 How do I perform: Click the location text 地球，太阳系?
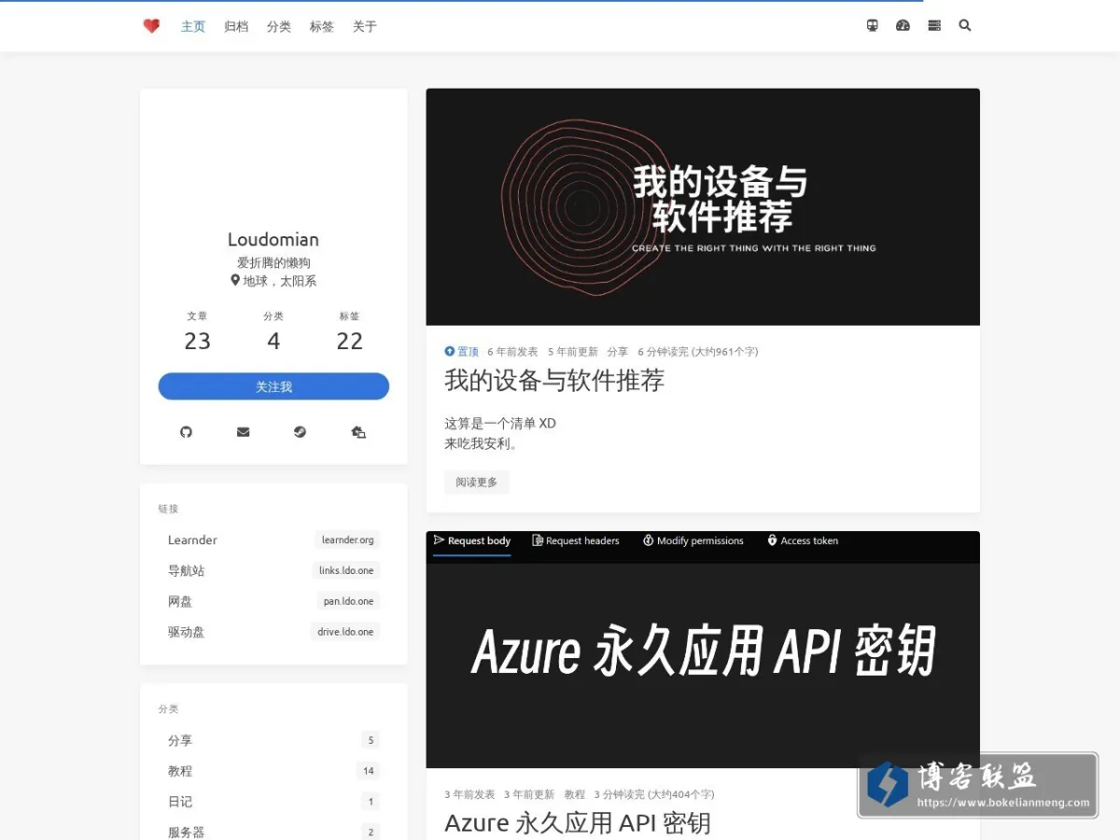point(273,281)
